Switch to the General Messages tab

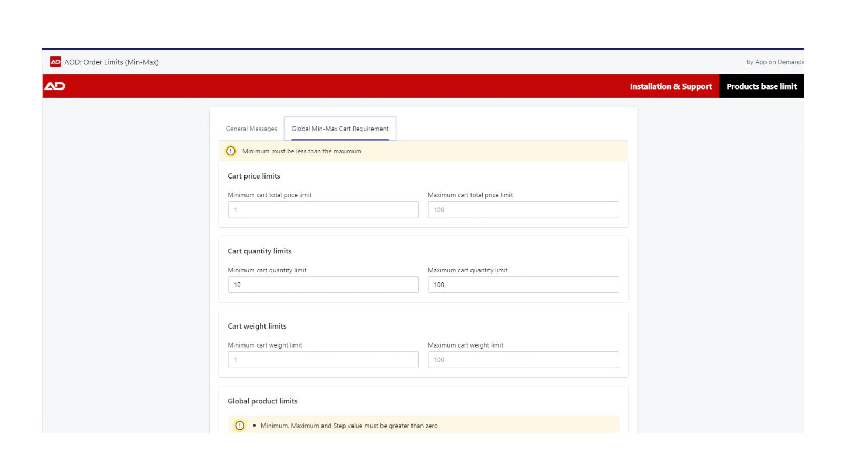tap(251, 129)
